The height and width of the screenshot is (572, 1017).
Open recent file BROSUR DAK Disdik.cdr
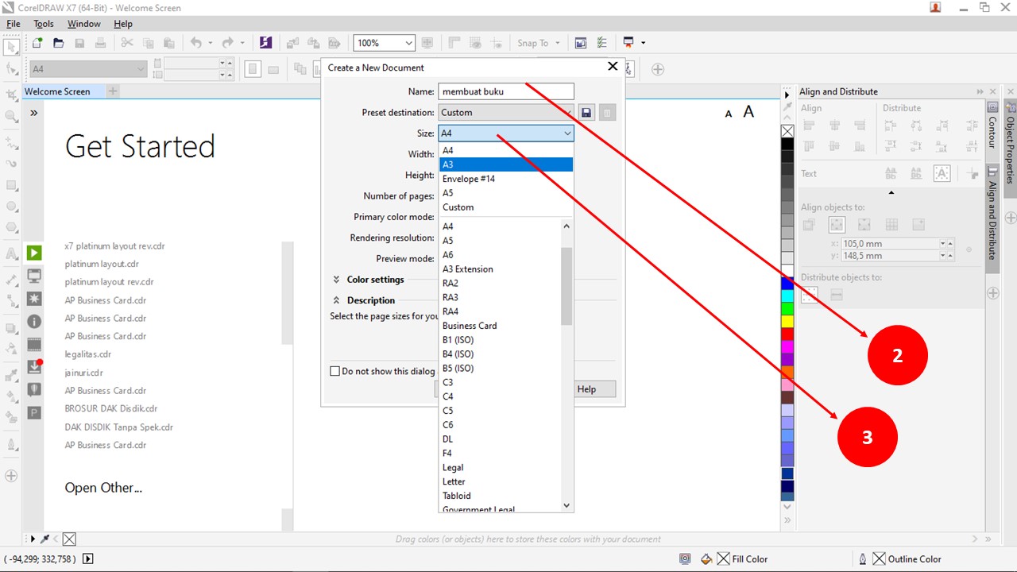click(x=111, y=408)
